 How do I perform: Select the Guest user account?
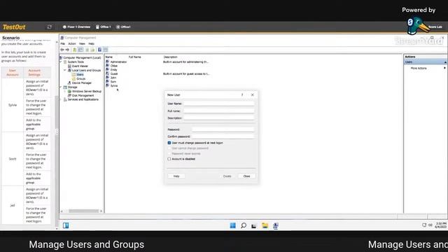(x=113, y=73)
